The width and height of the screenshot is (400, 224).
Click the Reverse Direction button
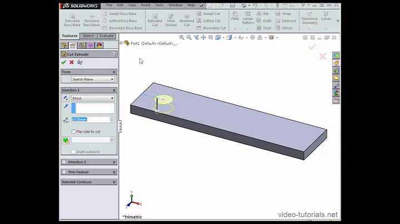pos(66,98)
